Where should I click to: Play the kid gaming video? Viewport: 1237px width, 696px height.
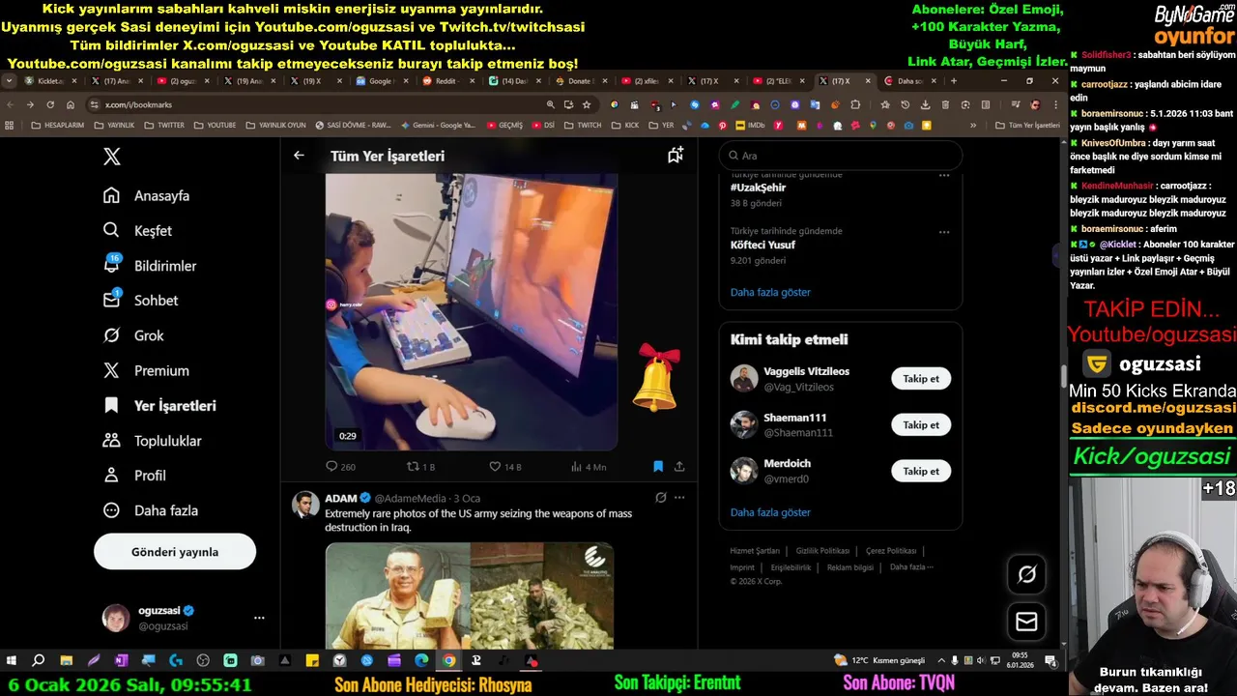click(471, 311)
